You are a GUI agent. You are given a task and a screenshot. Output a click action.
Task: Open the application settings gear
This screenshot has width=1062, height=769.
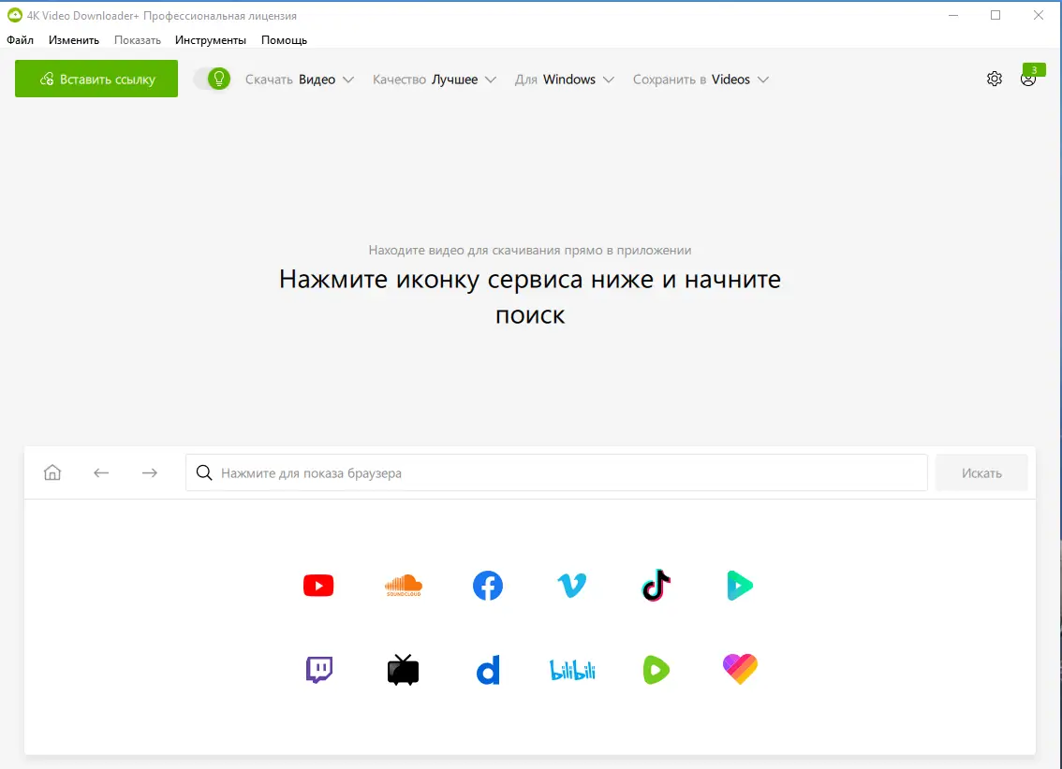pyautogui.click(x=994, y=79)
